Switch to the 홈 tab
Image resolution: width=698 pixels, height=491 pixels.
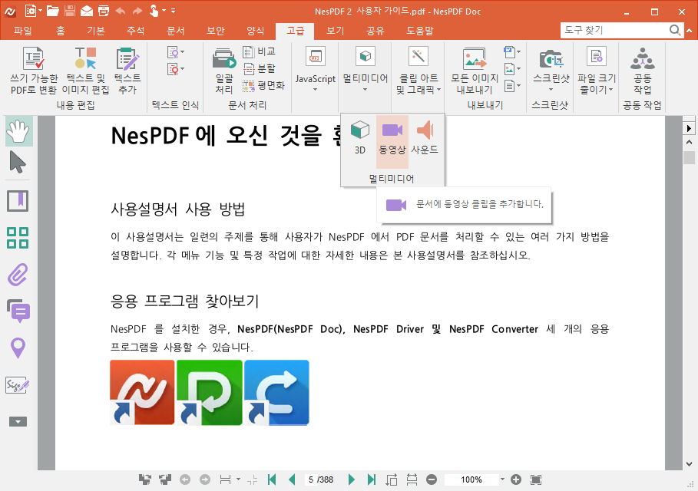point(61,31)
